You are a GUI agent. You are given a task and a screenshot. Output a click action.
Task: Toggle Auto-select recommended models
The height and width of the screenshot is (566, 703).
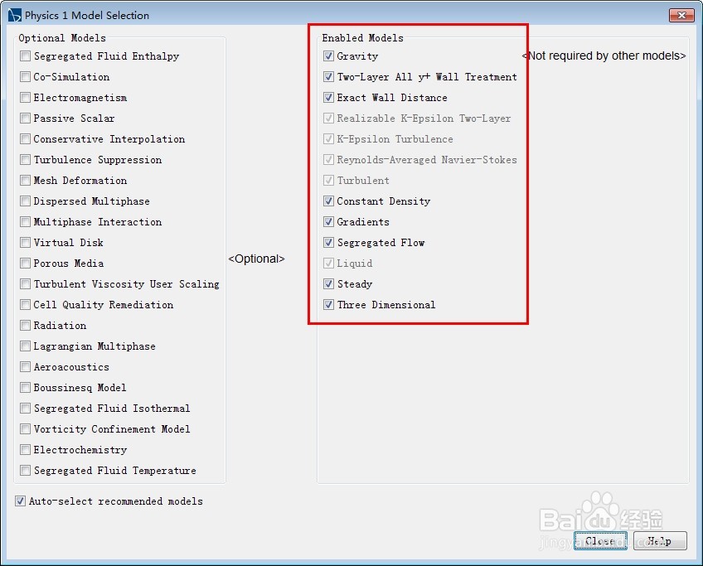(x=20, y=501)
